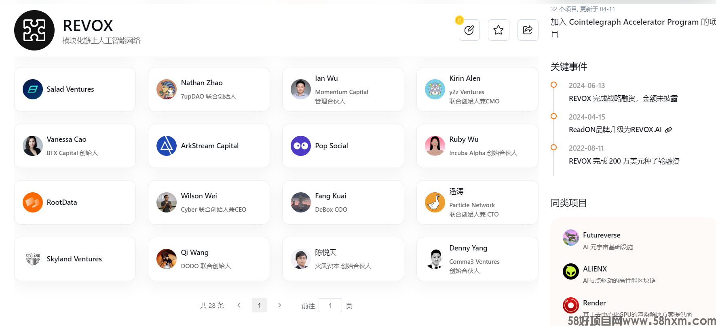Open the Pop Social logo icon

click(x=301, y=146)
